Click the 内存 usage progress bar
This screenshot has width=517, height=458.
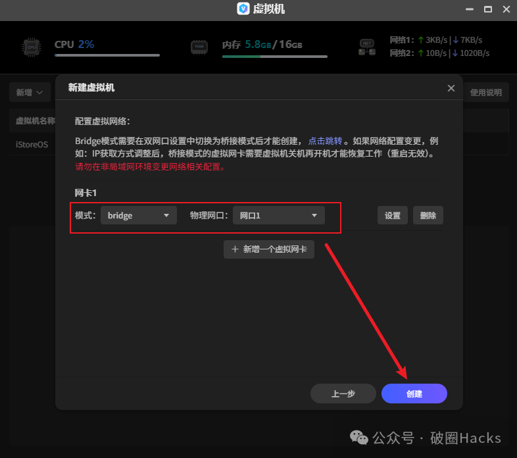click(274, 57)
